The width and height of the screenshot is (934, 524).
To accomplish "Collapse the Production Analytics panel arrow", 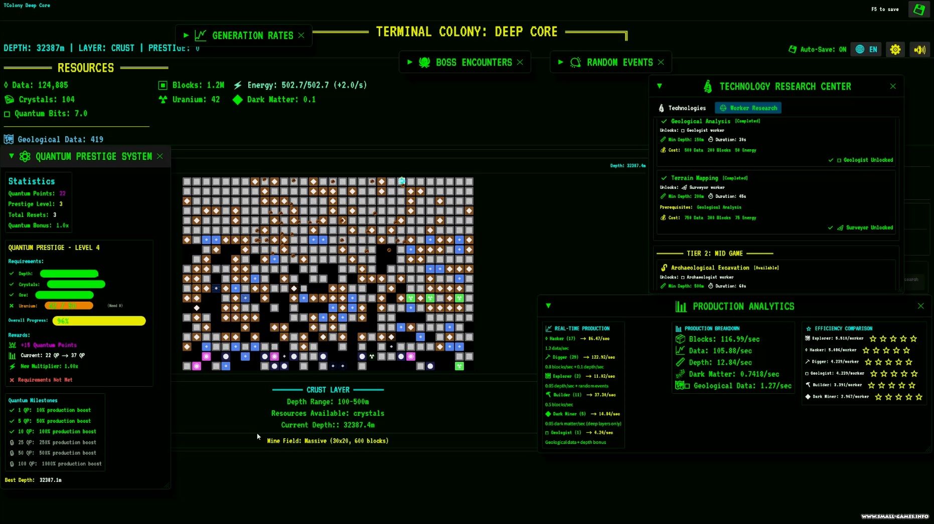I will click(x=548, y=306).
